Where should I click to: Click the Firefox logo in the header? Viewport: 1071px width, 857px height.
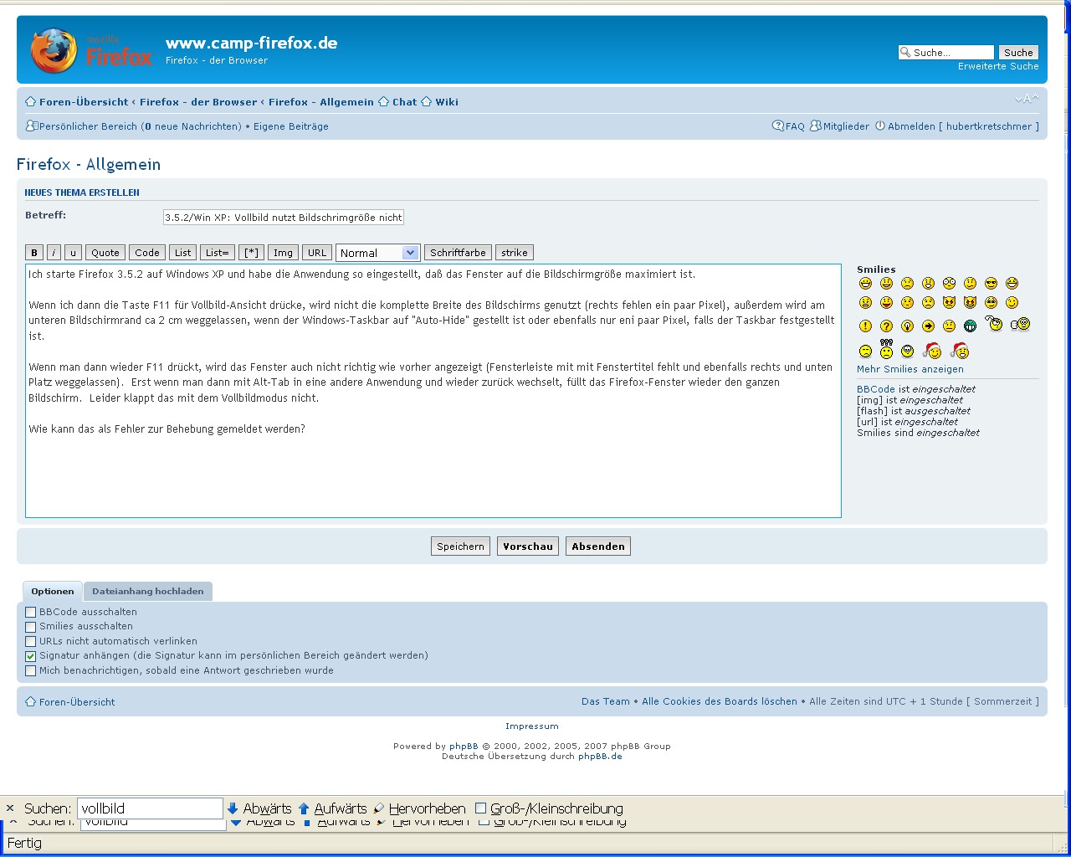92,50
